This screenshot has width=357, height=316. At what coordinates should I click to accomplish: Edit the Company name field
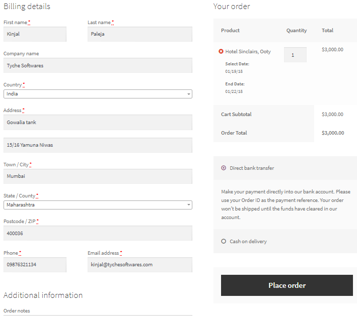[x=98, y=66]
